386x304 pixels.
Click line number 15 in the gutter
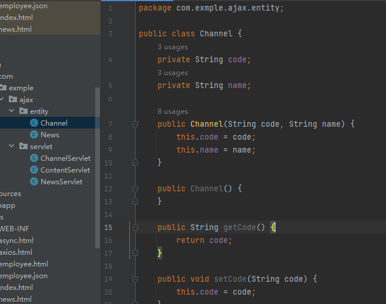tap(108, 228)
